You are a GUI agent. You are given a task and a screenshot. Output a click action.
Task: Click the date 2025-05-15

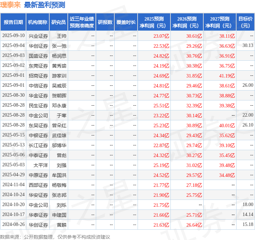coord(13,135)
